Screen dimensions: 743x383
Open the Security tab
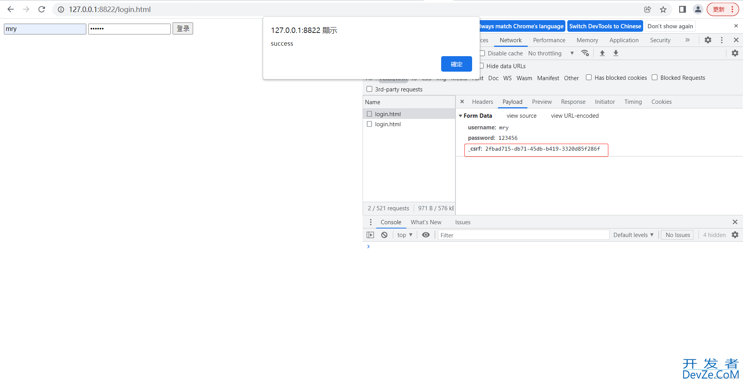click(660, 40)
